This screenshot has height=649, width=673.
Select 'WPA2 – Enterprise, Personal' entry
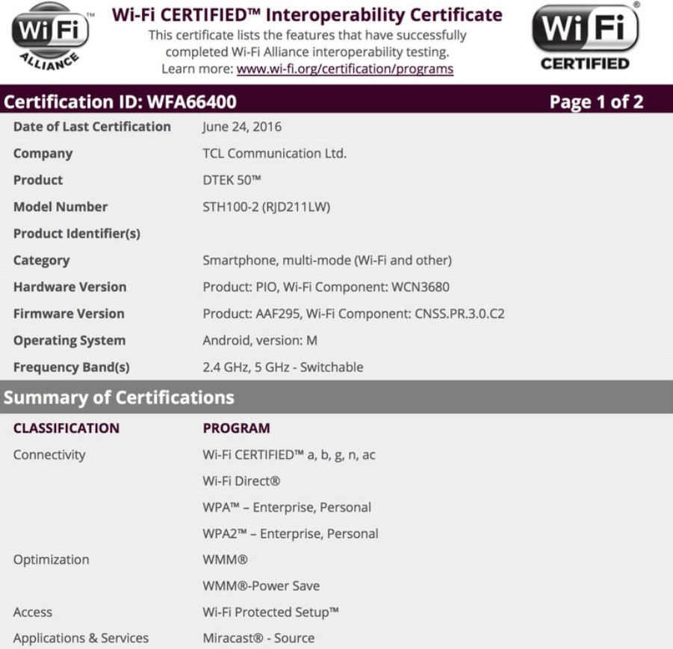(290, 533)
